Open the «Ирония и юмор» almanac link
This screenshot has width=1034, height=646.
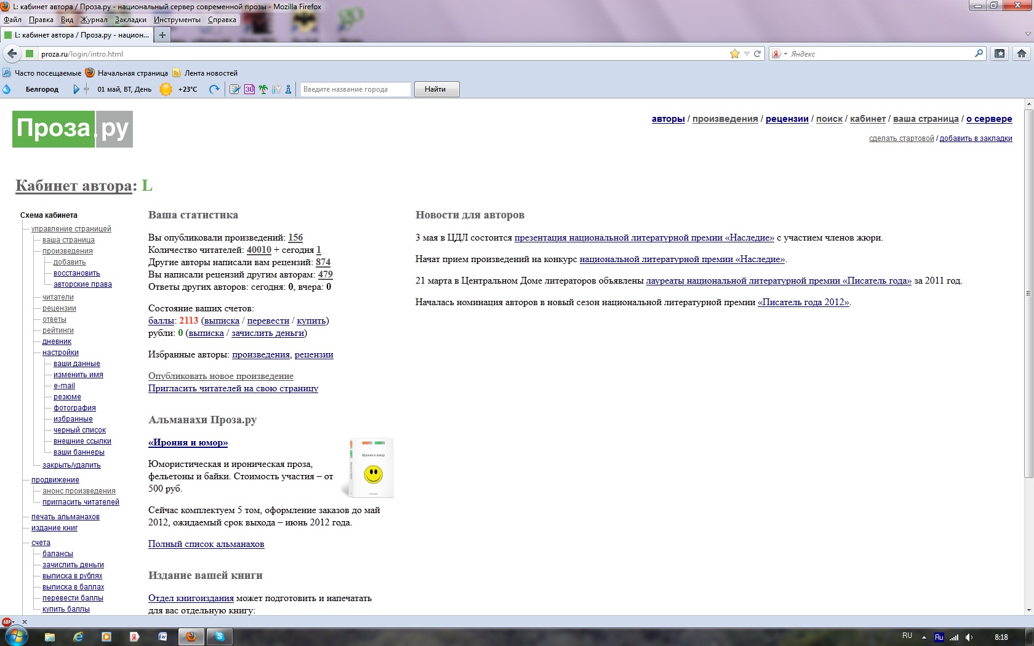click(188, 442)
